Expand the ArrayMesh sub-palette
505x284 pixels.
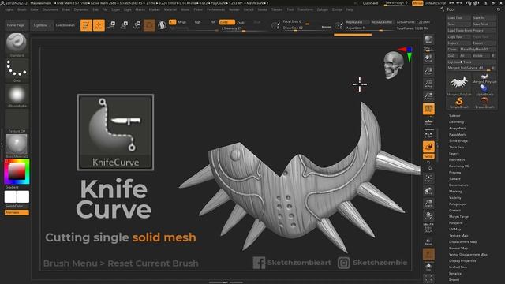(x=458, y=128)
